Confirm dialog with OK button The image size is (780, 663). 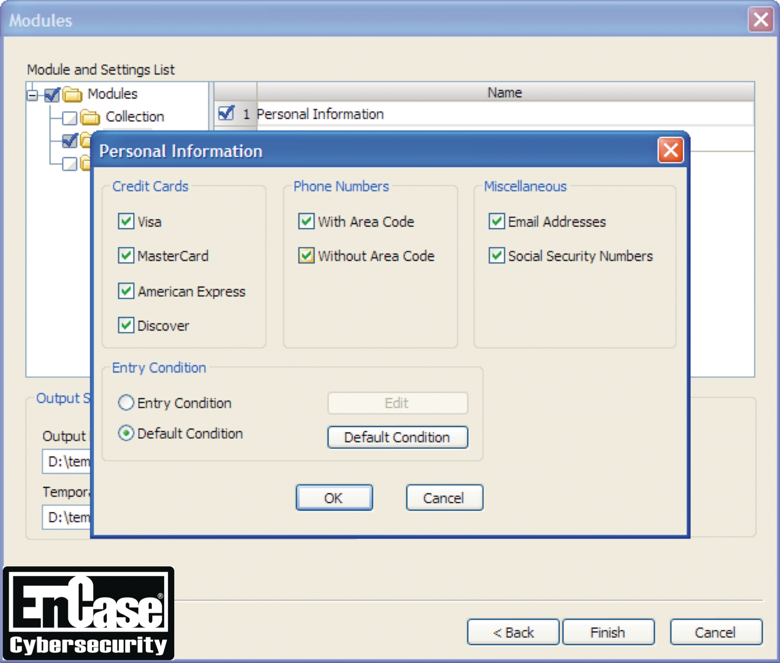[334, 497]
